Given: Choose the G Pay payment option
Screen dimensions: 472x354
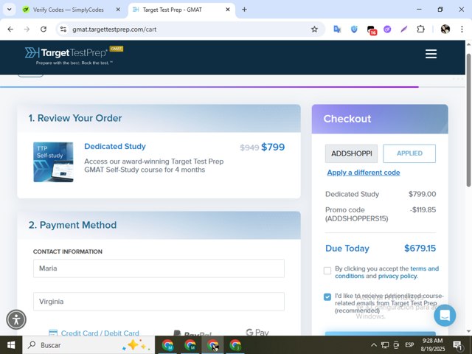Looking at the screenshot, I should pos(257,332).
